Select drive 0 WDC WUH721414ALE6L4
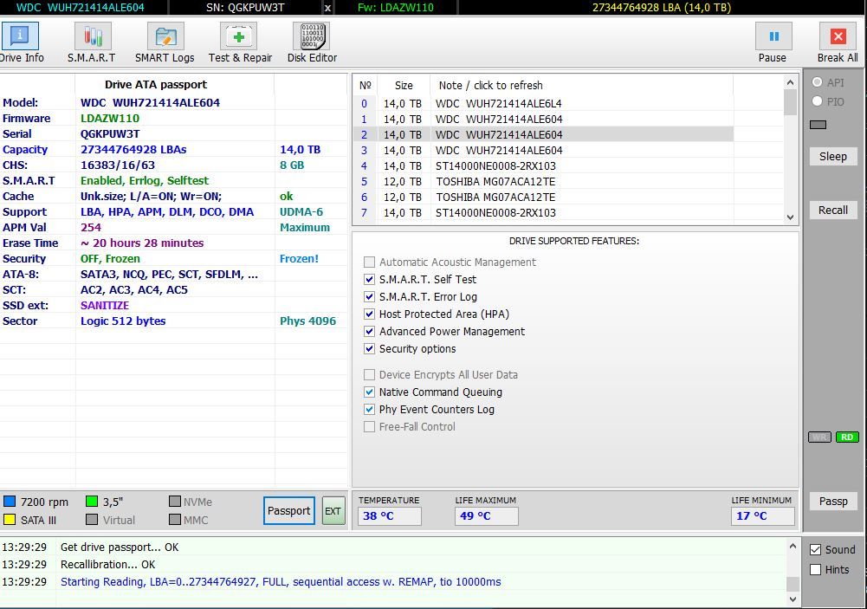 (543, 103)
